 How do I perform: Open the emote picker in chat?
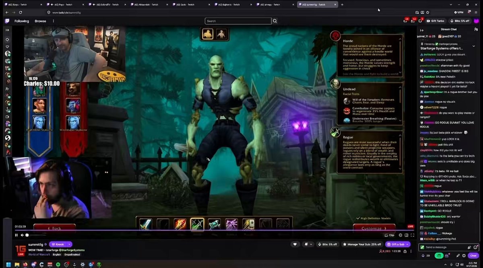[x=476, y=247]
